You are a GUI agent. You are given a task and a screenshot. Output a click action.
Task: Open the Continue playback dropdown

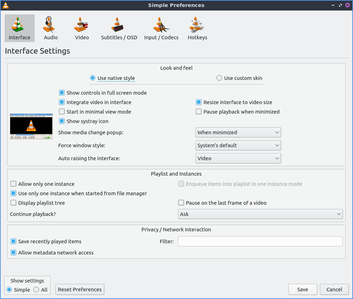260,214
